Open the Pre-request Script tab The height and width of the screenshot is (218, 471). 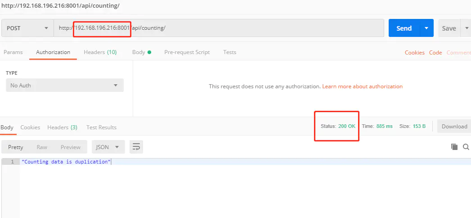pyautogui.click(x=187, y=52)
